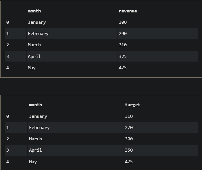Select month header in the revenue table

click(34, 11)
